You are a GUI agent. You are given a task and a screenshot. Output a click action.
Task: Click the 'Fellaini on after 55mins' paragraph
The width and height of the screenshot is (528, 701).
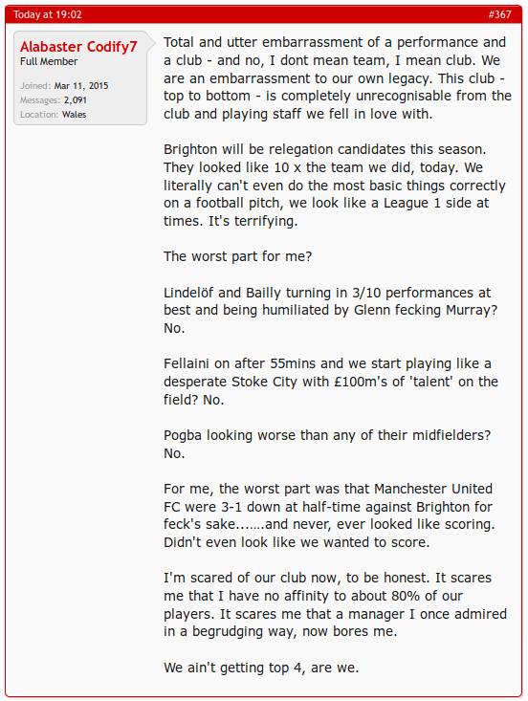click(331, 382)
